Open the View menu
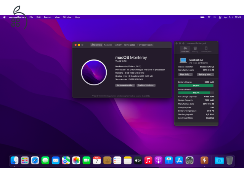The width and height of the screenshot is (244, 183). pyautogui.click(x=57, y=17)
